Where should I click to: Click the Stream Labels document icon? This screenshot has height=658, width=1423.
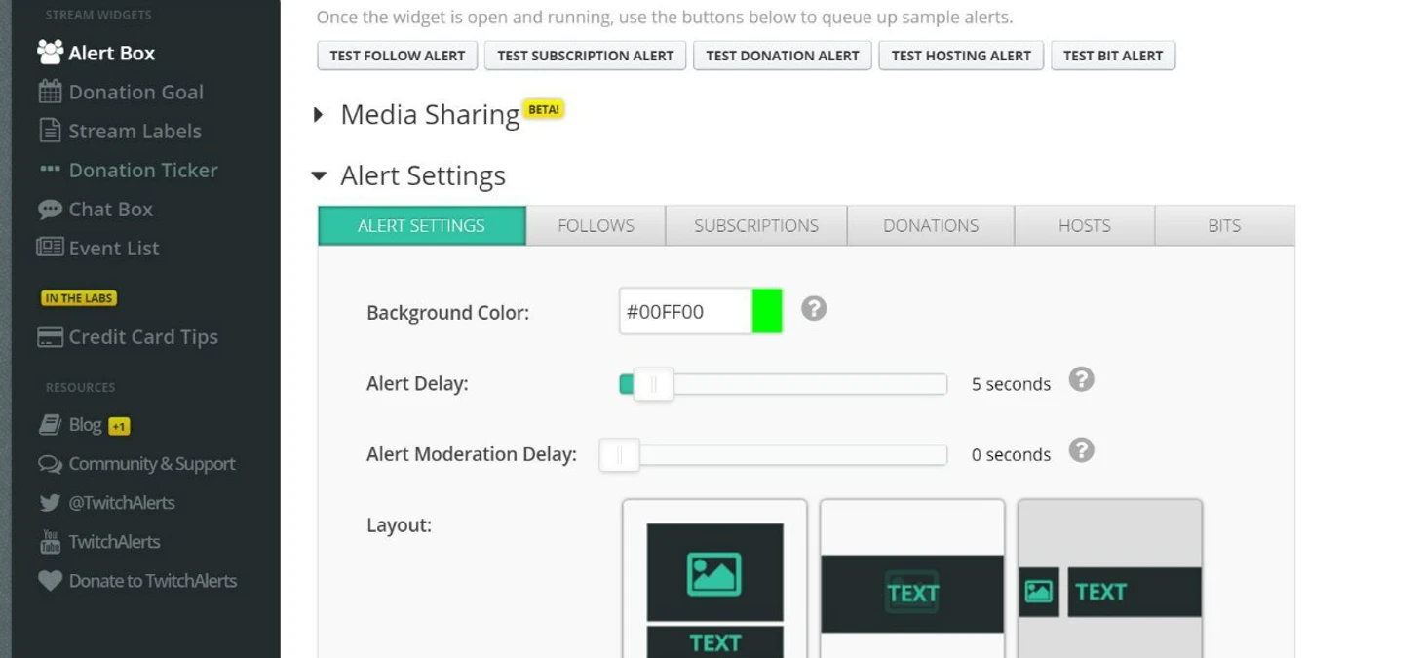[x=50, y=131]
